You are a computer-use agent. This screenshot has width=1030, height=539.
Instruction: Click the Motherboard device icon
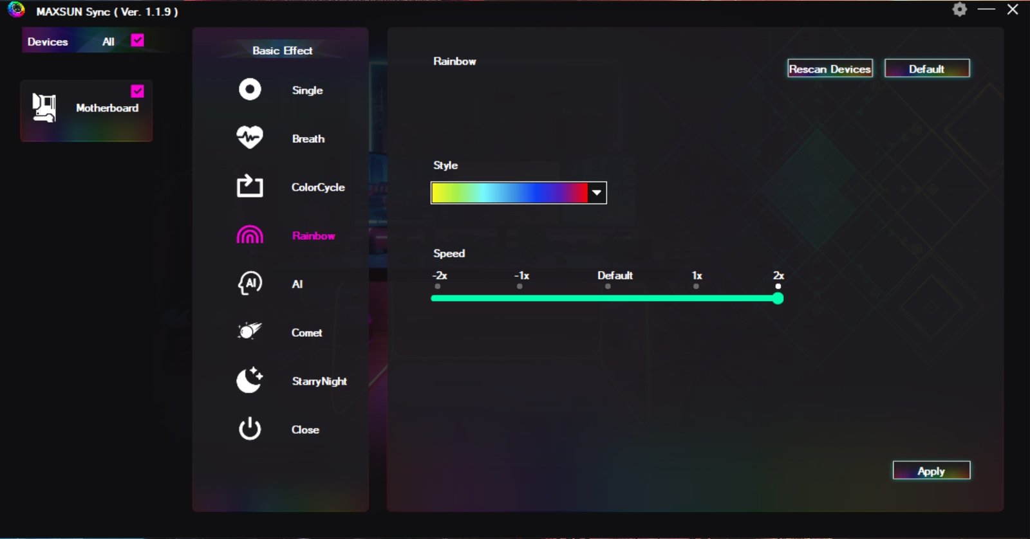44,107
